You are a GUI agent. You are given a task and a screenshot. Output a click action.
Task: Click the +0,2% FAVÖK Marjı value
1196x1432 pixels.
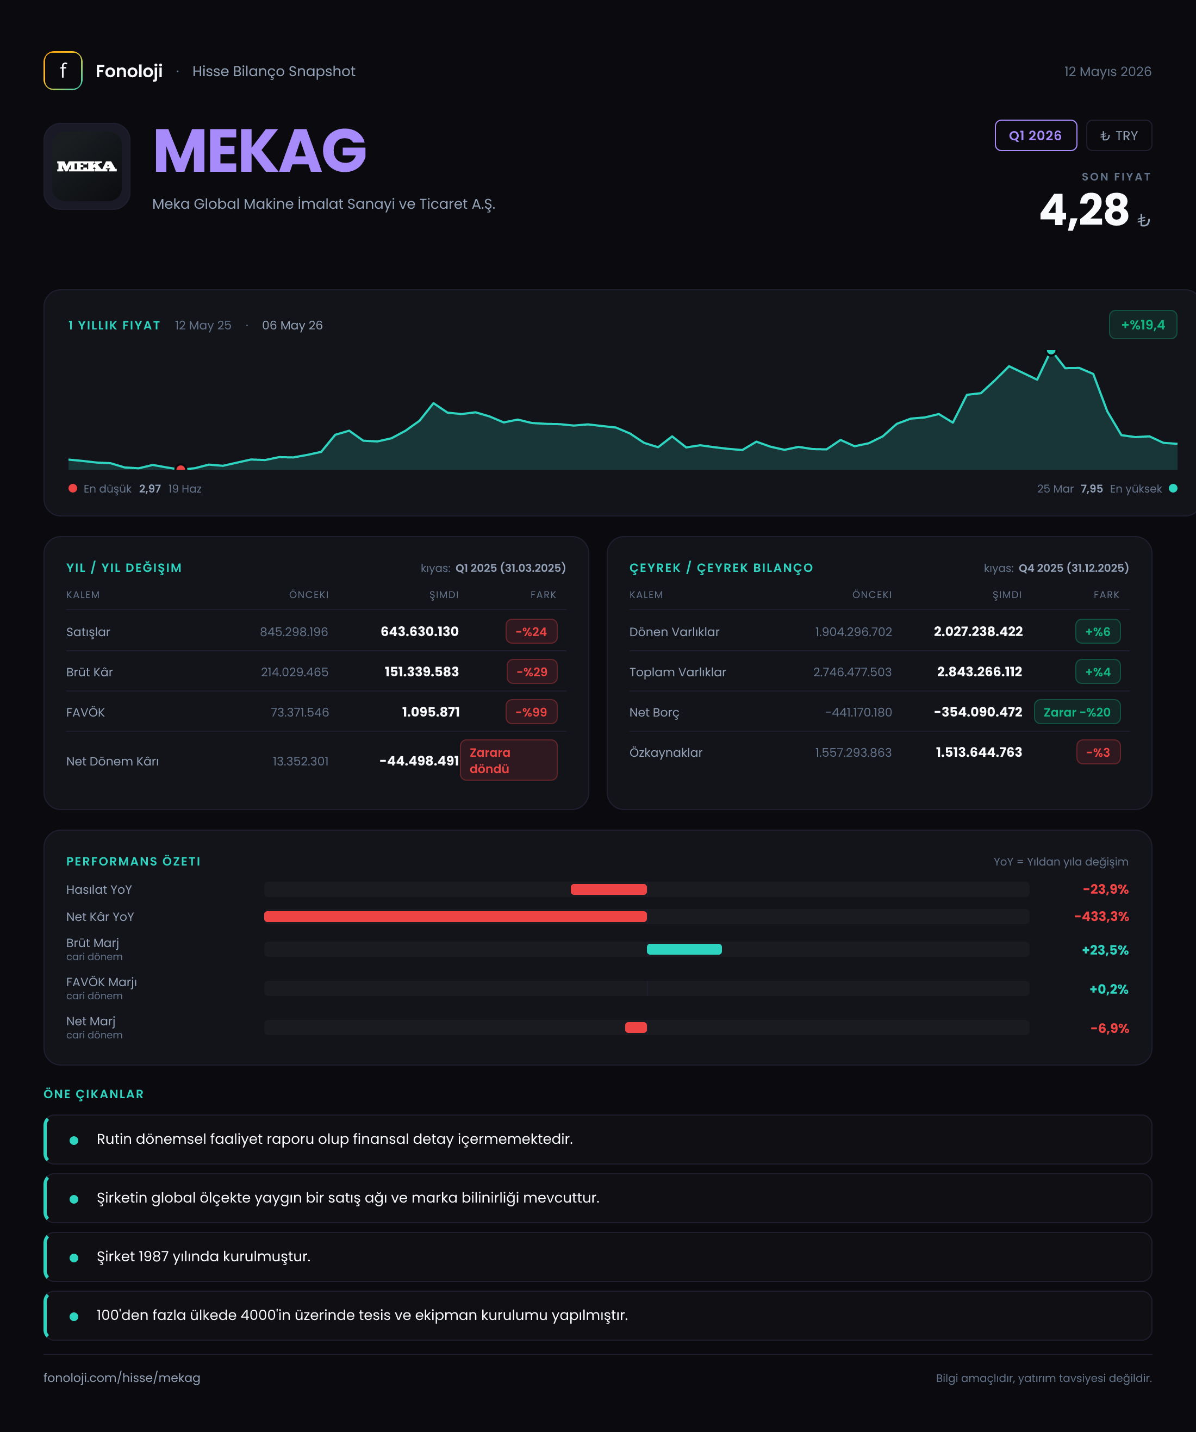point(1108,989)
